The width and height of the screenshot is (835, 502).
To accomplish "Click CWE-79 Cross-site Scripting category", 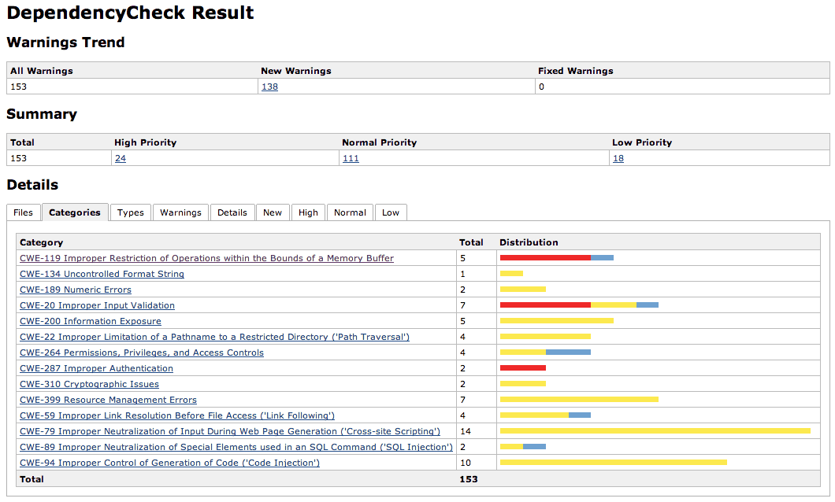I will click(229, 431).
